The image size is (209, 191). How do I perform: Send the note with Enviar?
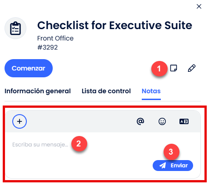tap(173, 166)
